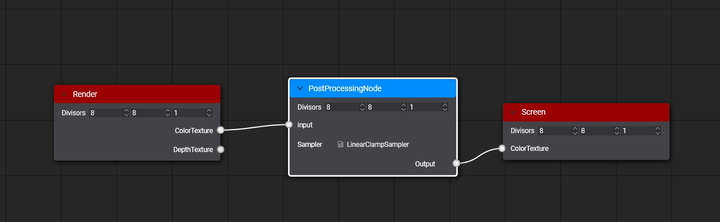This screenshot has width=720, height=222.
Task: Click stepper arrows of Screen's second Divisors field
Action: tap(617, 131)
